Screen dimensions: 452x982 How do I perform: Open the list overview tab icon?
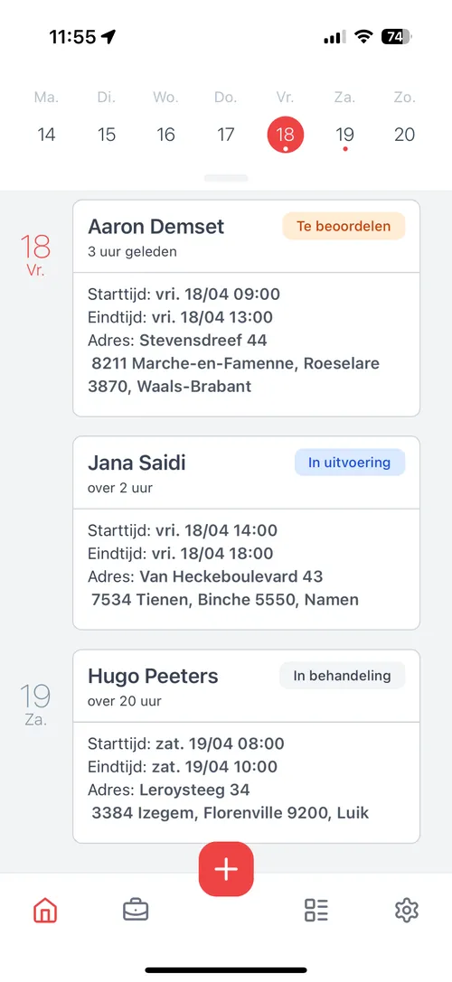316,910
